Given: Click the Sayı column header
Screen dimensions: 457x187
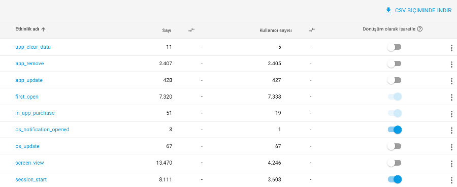Looking at the screenshot, I should click(167, 30).
